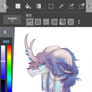92x92 pixels.
Task: Select the Bucket fill tool
Action: click(28, 6)
